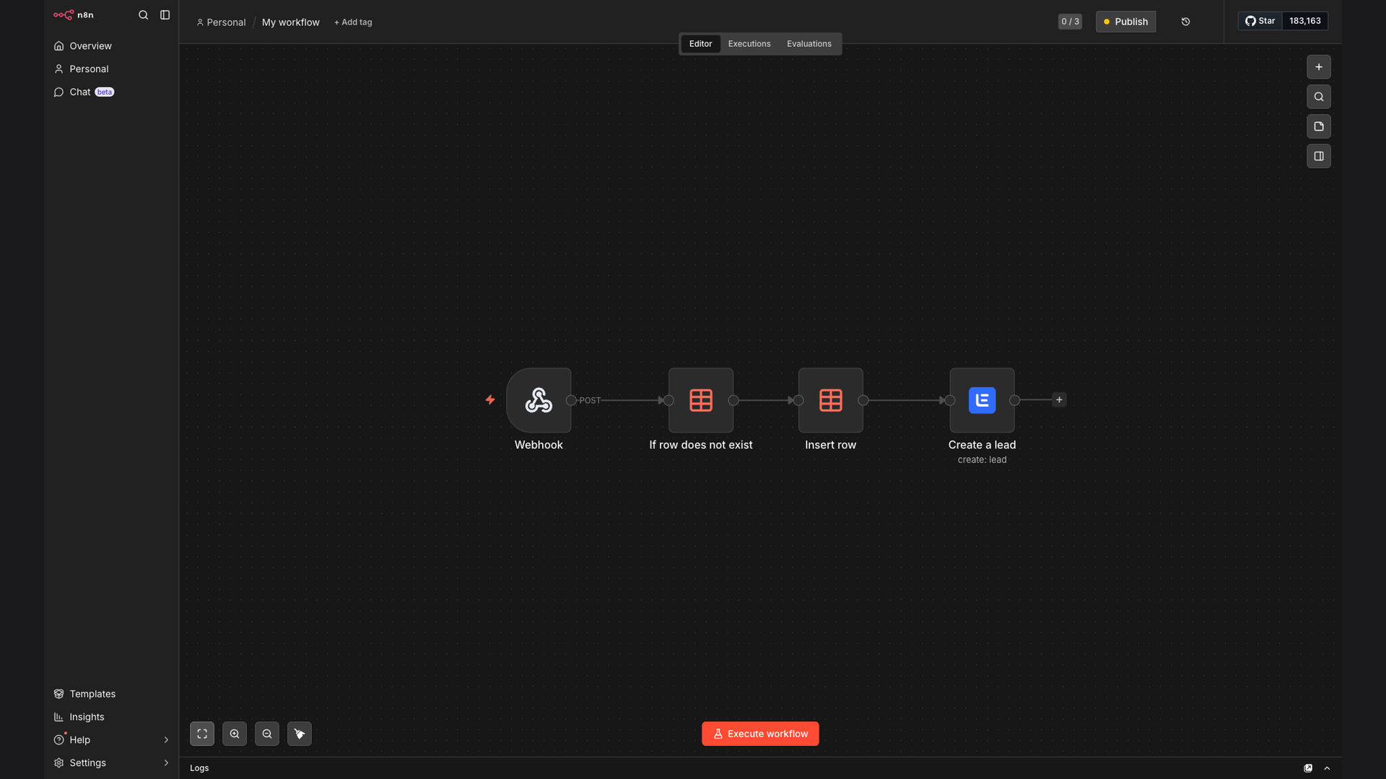Click the If row does not exist label
Screen dimensions: 1386x779
pyautogui.click(x=700, y=445)
